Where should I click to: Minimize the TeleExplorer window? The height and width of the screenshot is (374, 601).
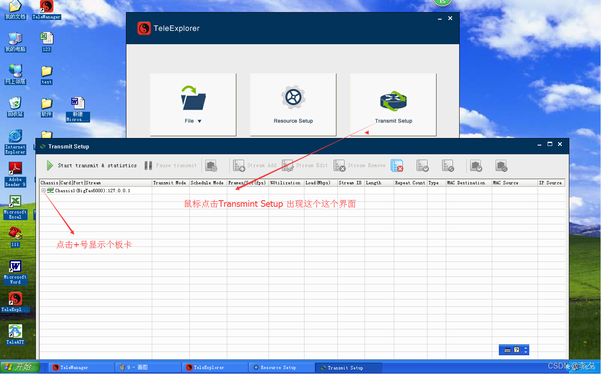pyautogui.click(x=440, y=18)
